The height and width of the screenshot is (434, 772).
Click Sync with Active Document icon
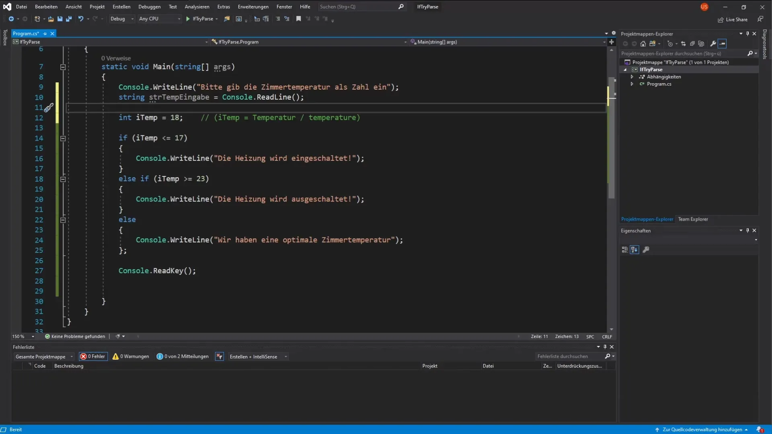(x=684, y=44)
